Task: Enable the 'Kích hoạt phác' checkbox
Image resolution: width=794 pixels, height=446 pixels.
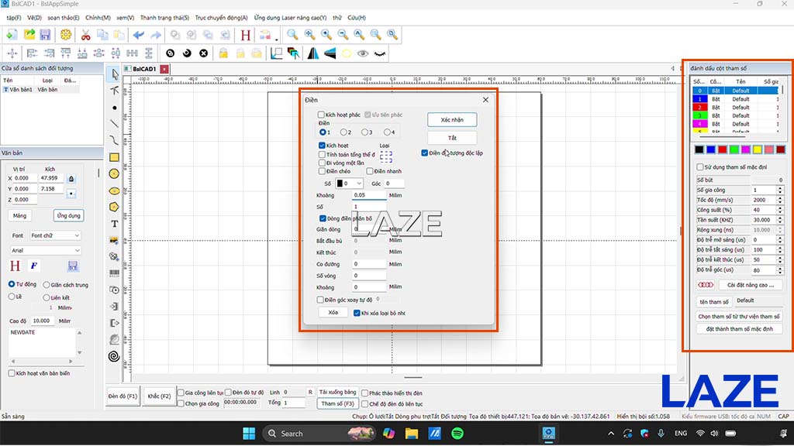Action: (321, 115)
